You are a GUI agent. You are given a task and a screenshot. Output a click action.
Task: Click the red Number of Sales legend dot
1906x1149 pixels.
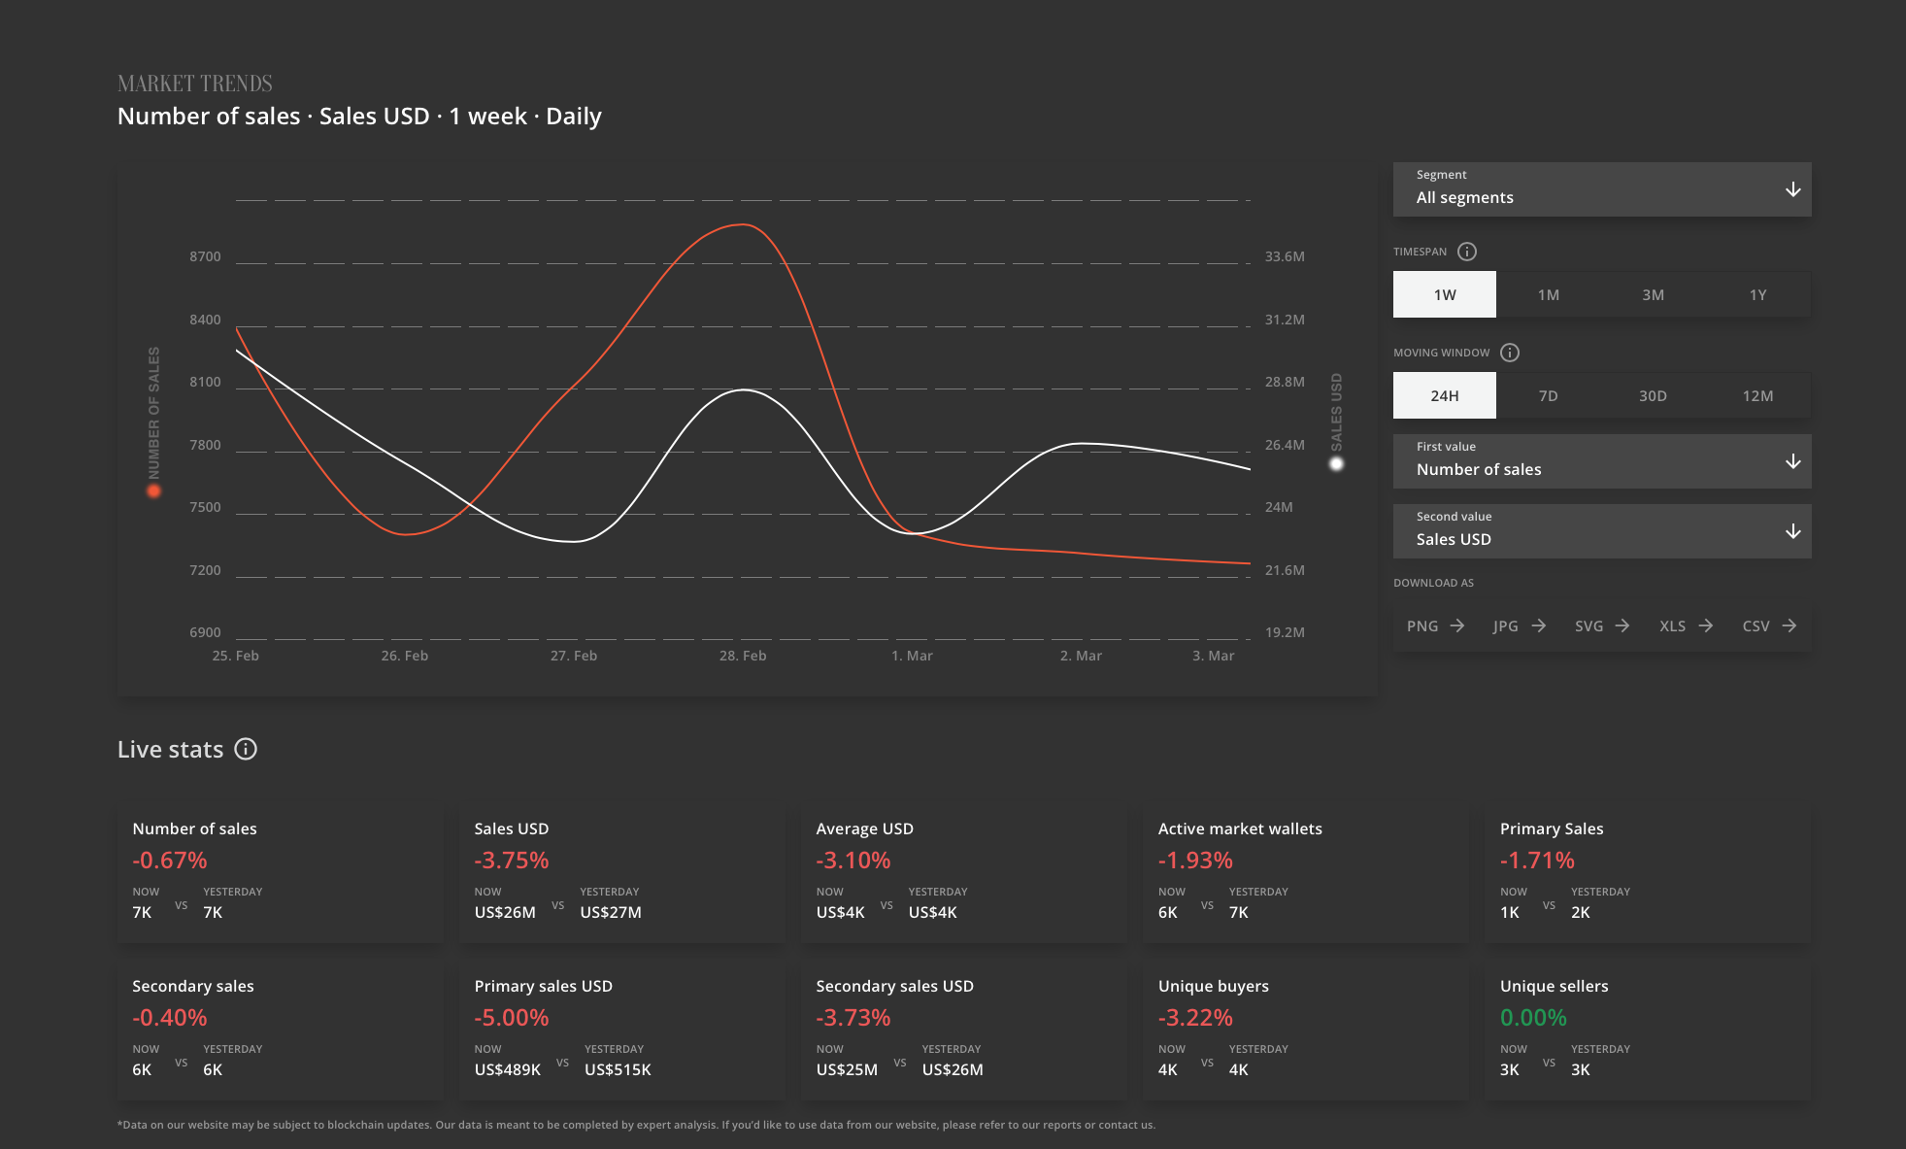(x=153, y=491)
